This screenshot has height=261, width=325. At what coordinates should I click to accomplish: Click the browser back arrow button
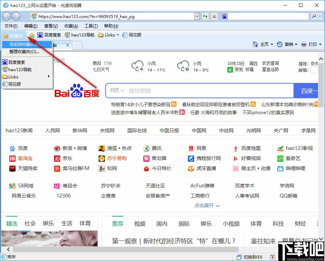tap(6, 16)
